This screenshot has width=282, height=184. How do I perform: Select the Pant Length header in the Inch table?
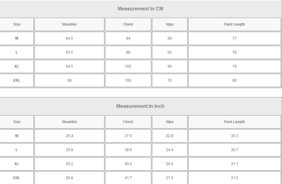click(234, 122)
